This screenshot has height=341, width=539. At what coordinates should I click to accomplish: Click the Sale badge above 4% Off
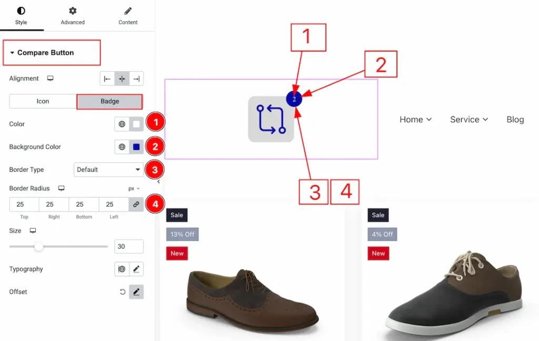coord(378,215)
